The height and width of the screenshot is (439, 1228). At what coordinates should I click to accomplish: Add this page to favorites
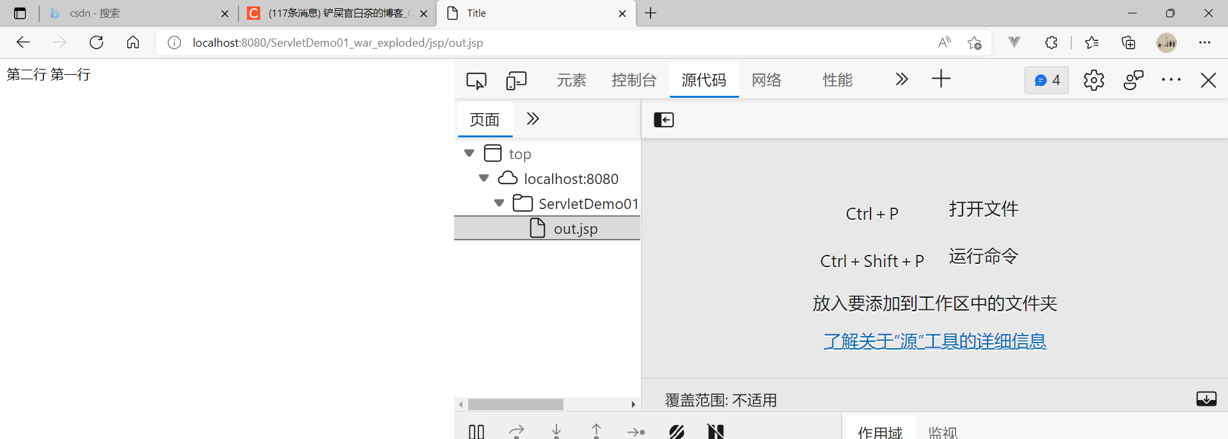coord(975,43)
